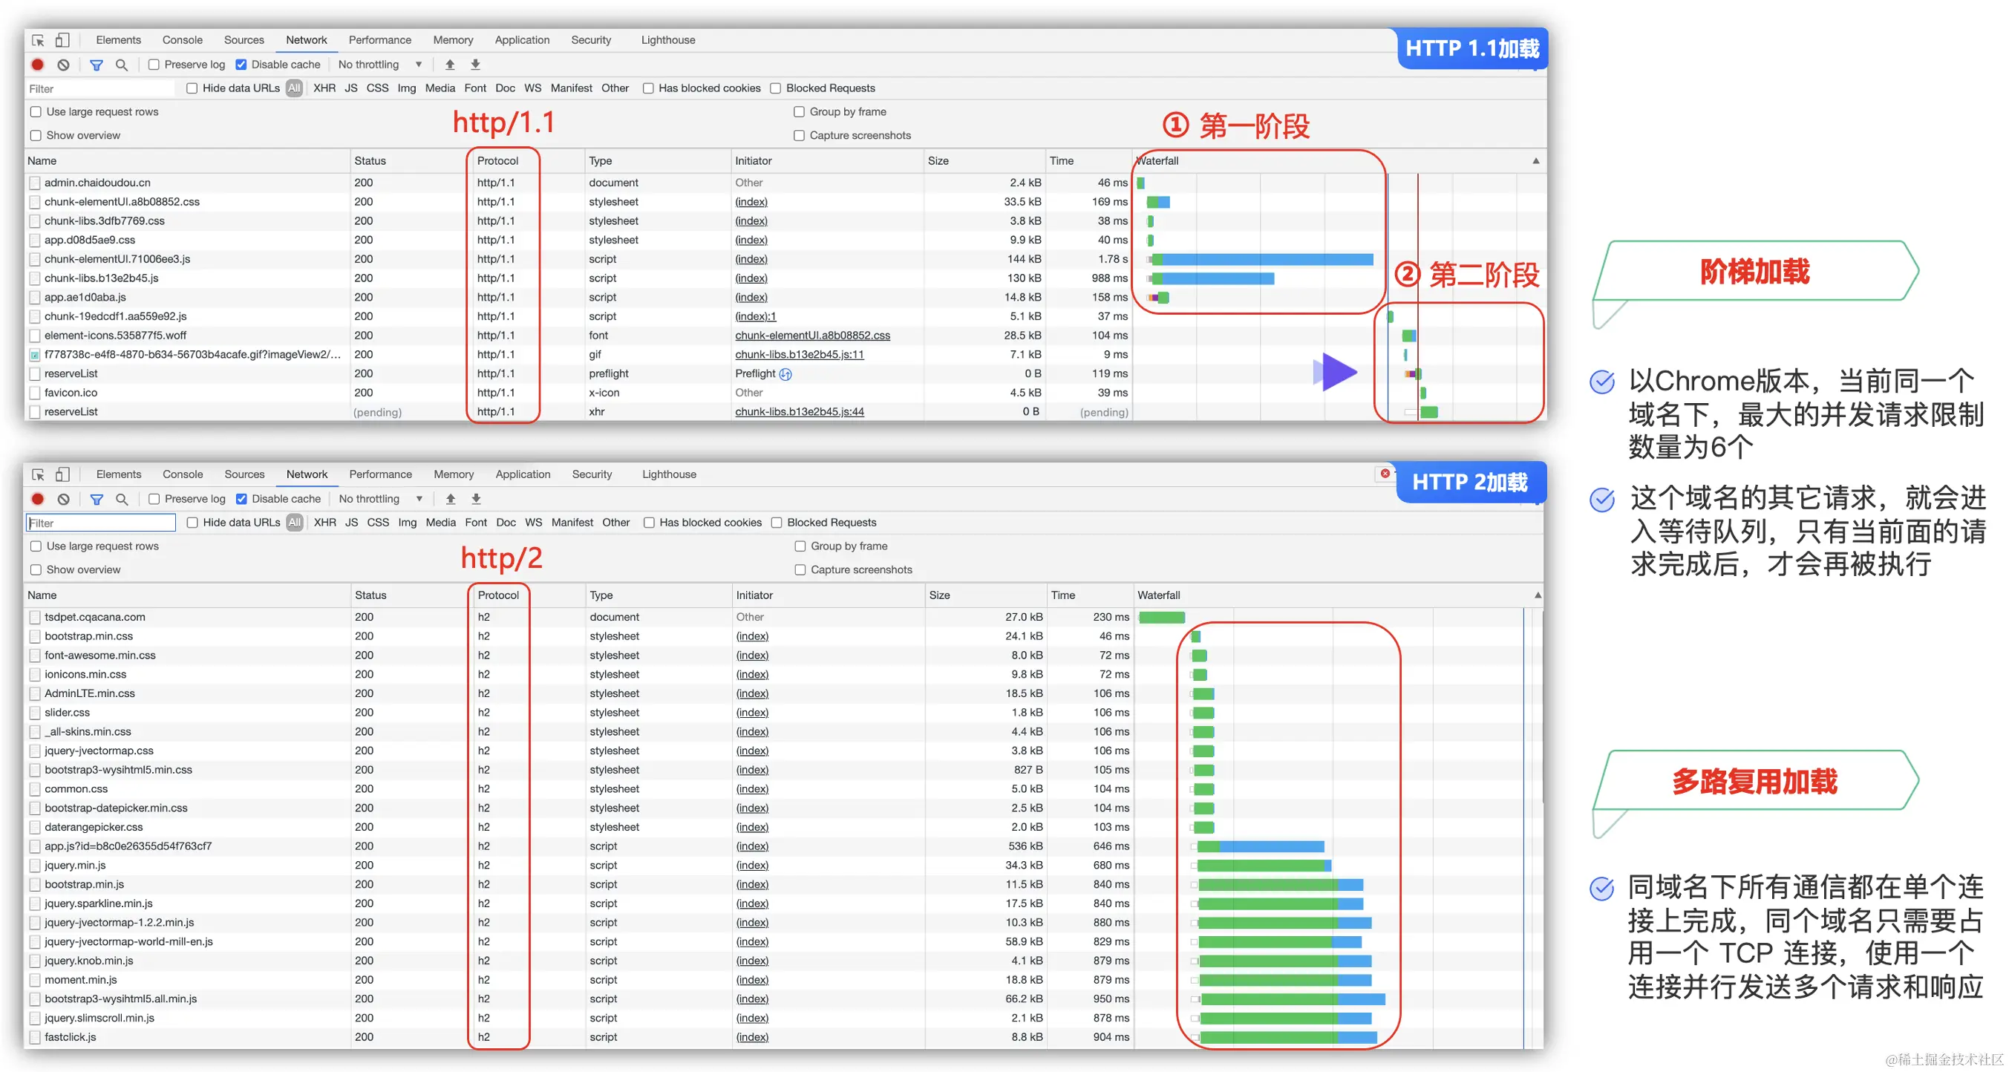Click file icon of jquery.min.js row
2009x1072 pixels.
(35, 866)
